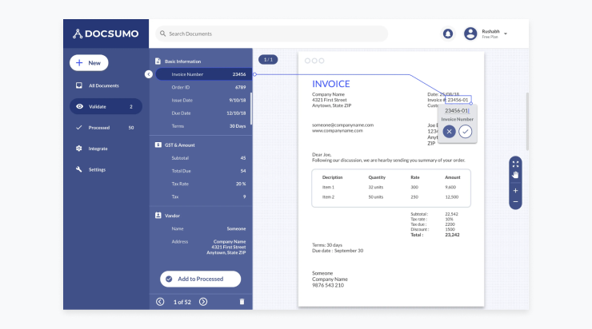Click the user avatar icon
Image resolution: width=592 pixels, height=329 pixels.
point(470,34)
